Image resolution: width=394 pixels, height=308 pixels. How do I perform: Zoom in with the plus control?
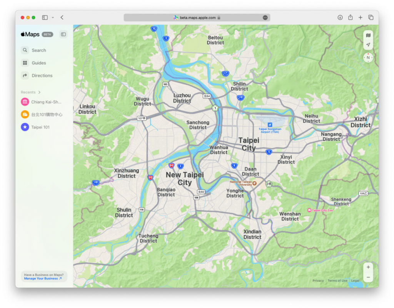368,267
